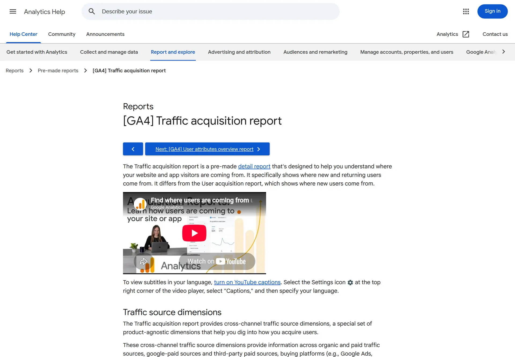Image resolution: width=515 pixels, height=357 pixels.
Task: Open the Announcements tab
Action: 105,34
